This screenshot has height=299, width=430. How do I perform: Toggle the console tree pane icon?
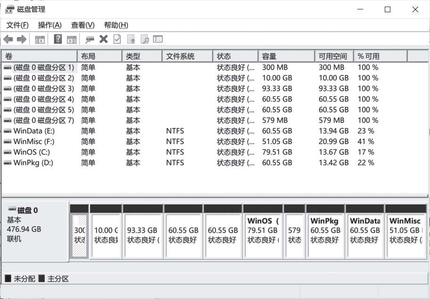40,40
